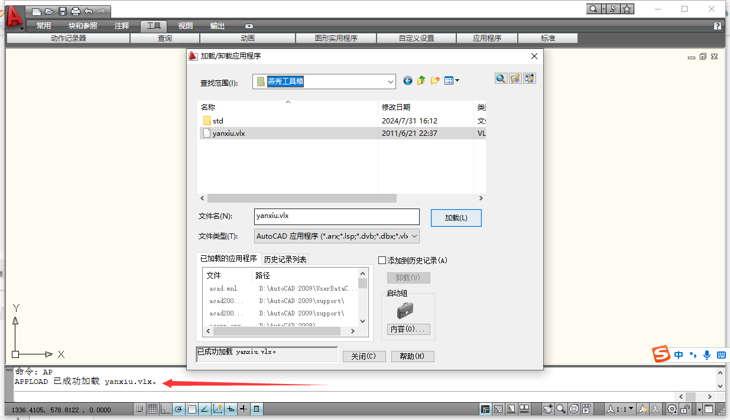This screenshot has height=420, width=730.
Task: Expand the 查找范围 folder dropdown
Action: [x=390, y=82]
